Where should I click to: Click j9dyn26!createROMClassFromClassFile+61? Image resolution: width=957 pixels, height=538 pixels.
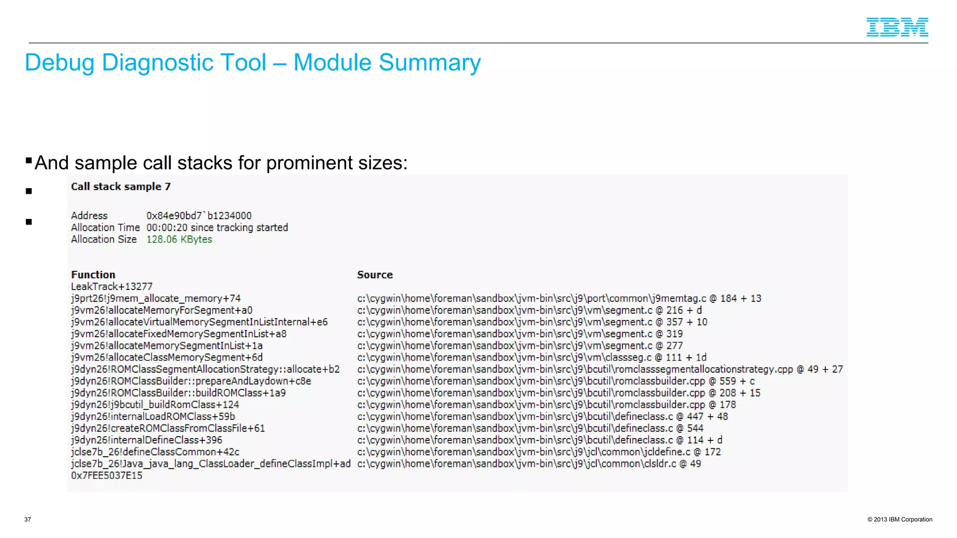pyautogui.click(x=168, y=428)
